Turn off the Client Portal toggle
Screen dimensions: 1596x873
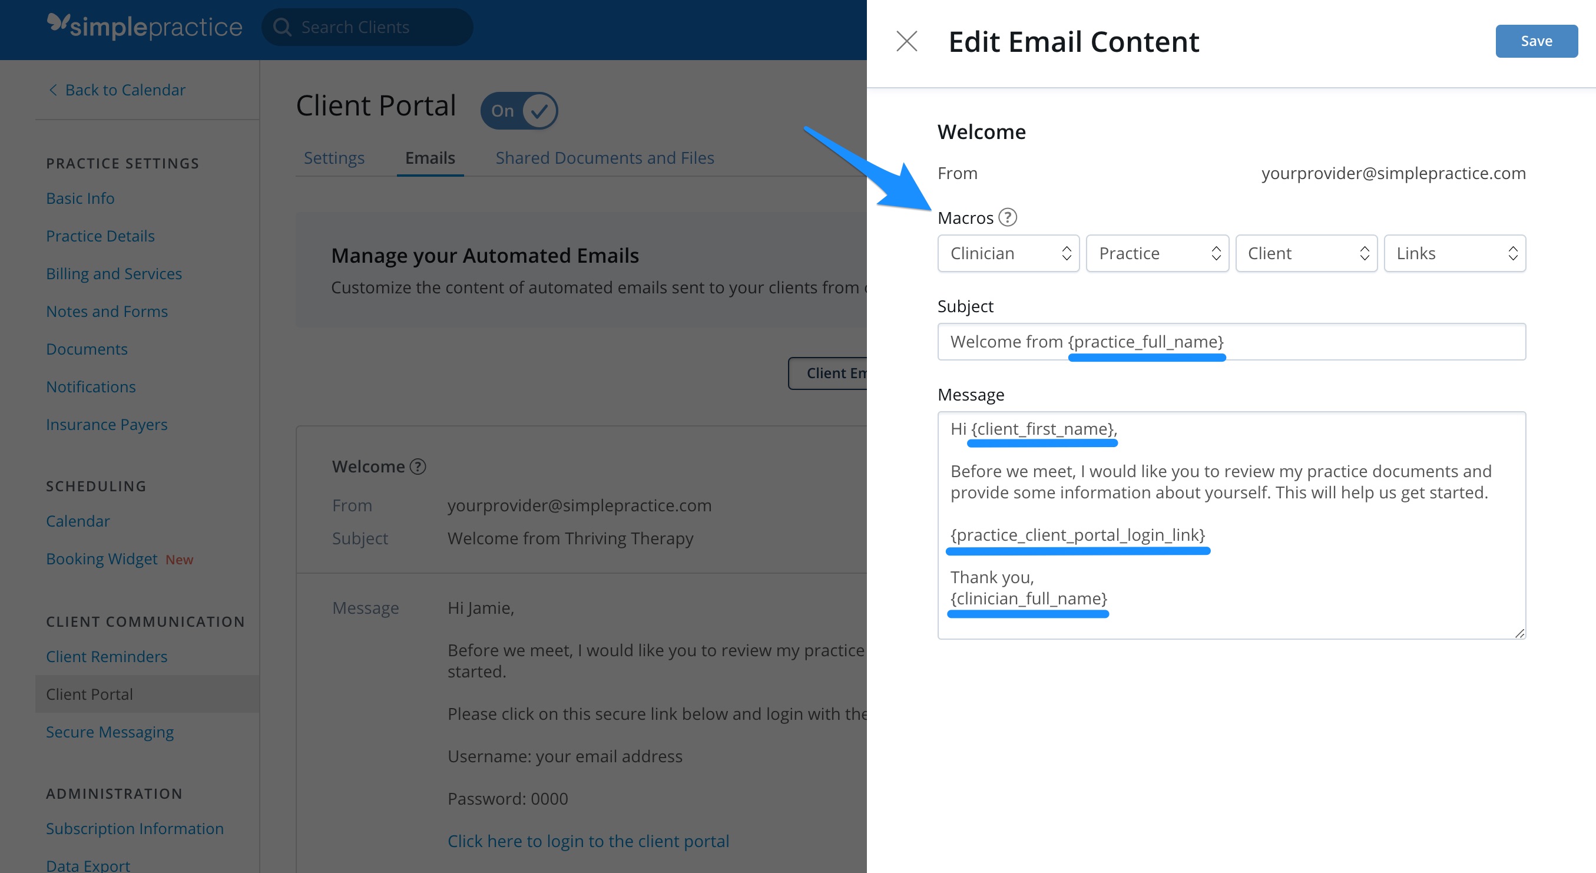pos(519,110)
